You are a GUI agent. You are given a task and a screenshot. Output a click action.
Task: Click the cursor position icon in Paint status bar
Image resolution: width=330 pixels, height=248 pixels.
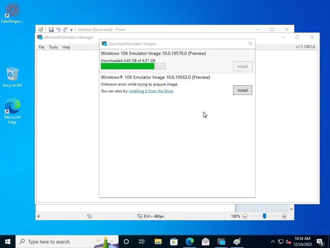tap(39, 216)
